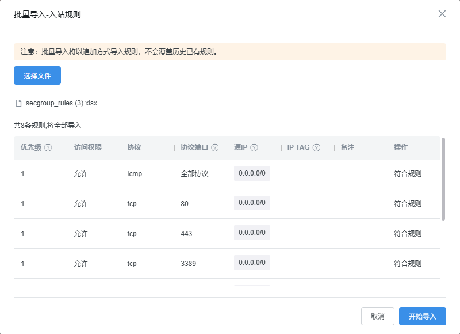The width and height of the screenshot is (460, 334).
Task: Cancel import with 取消 button
Action: (377, 316)
